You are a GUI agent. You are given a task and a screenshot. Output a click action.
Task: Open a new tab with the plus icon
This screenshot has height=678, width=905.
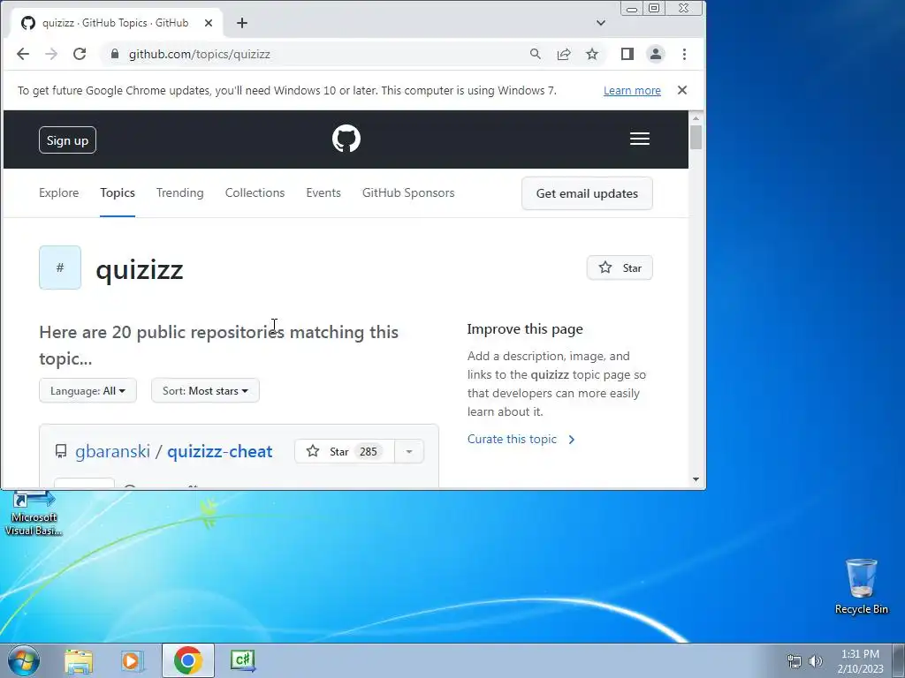click(x=242, y=23)
